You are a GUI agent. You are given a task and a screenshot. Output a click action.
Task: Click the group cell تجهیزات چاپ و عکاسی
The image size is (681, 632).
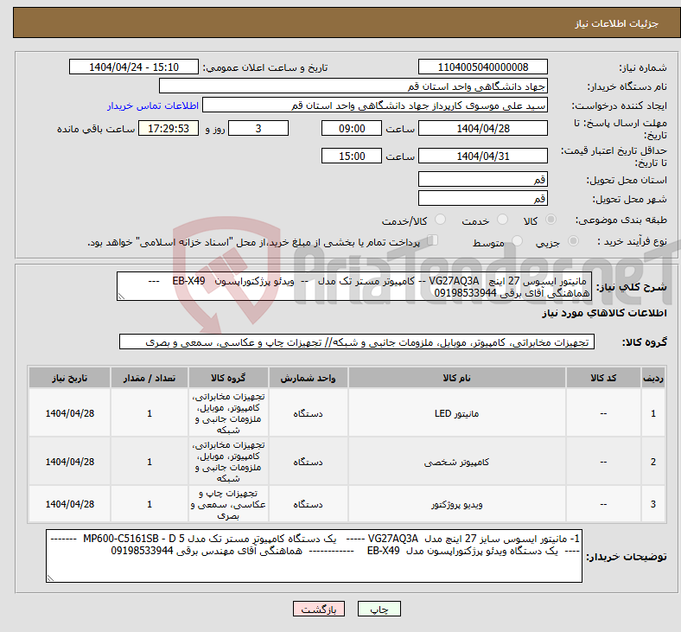click(228, 504)
